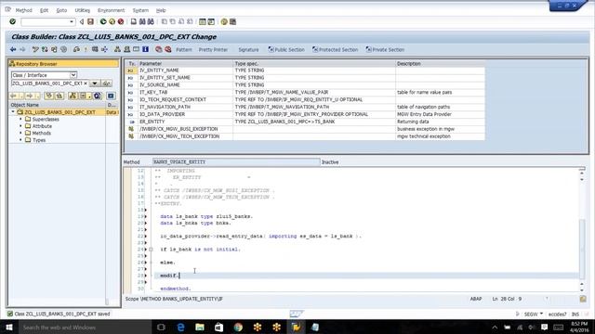Click the Windows Start button
The width and height of the screenshot is (595, 334).
point(9,328)
